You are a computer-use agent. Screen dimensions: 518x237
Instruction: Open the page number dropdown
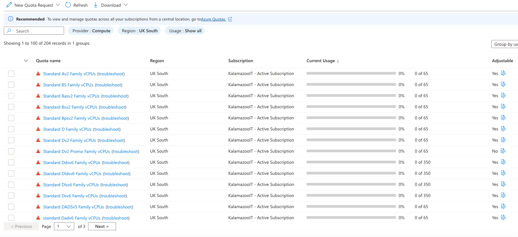coord(64,226)
